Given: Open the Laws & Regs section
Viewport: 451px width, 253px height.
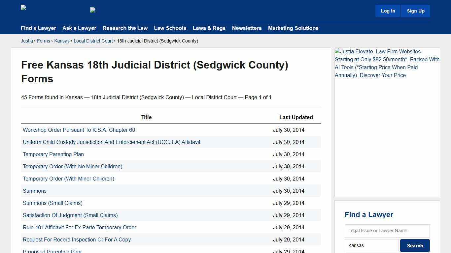Looking at the screenshot, I should 209,28.
